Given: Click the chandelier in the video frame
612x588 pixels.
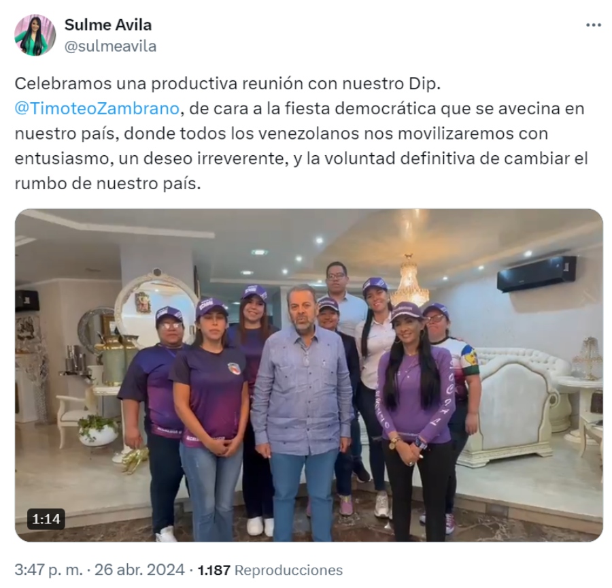Looking at the screenshot, I should pyautogui.click(x=409, y=279).
